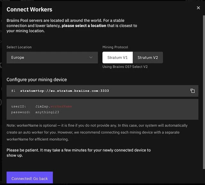Image resolution: width=205 pixels, height=185 pixels.
Task: Click the Connected! Go back button
Action: pos(30,178)
